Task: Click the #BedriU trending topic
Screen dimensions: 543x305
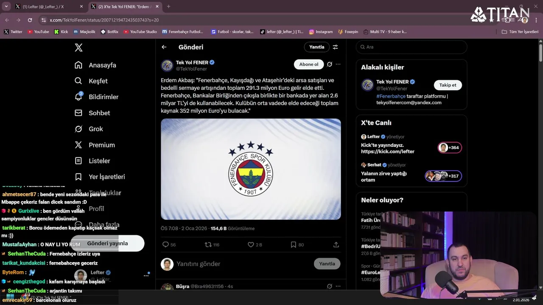Action: tap(370, 246)
